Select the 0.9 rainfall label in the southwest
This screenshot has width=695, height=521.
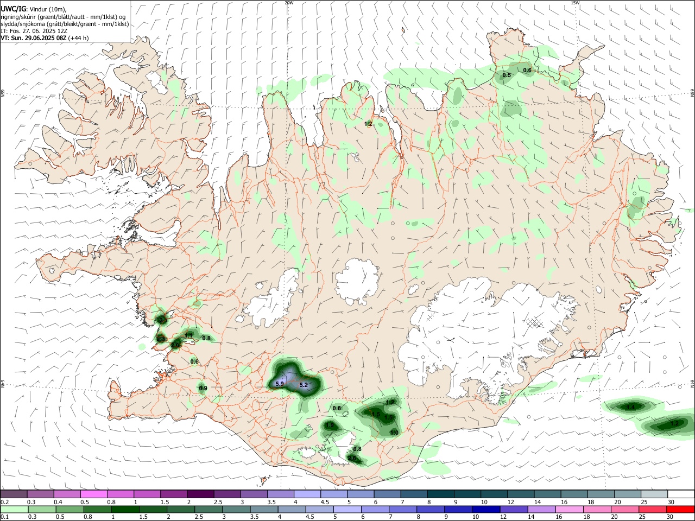point(203,388)
